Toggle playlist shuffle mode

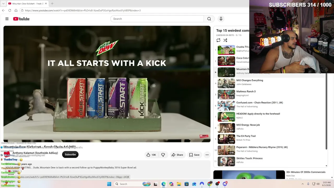pos(225,40)
